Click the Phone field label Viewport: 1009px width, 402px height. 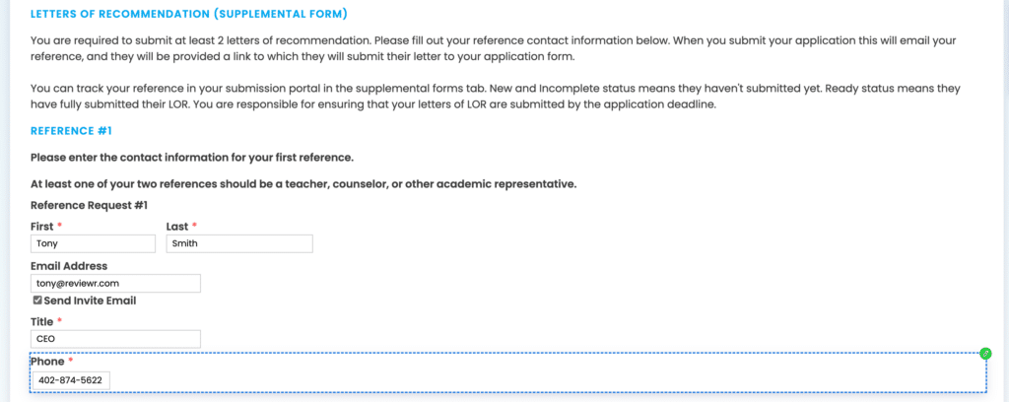[x=47, y=362]
